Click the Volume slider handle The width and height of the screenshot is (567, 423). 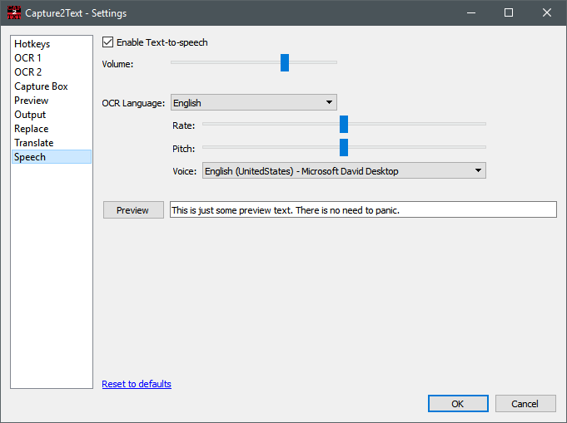coord(285,62)
